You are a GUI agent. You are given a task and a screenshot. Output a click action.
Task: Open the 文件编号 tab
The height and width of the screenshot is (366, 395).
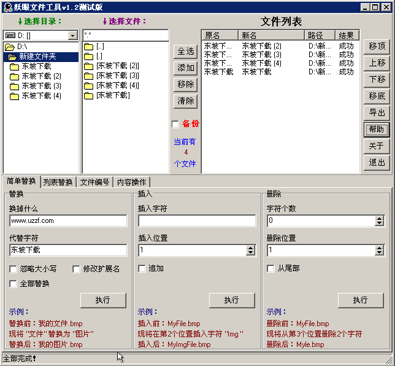94,182
